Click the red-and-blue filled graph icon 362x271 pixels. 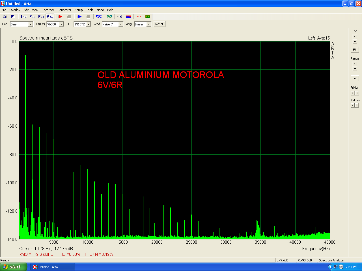[128, 17]
